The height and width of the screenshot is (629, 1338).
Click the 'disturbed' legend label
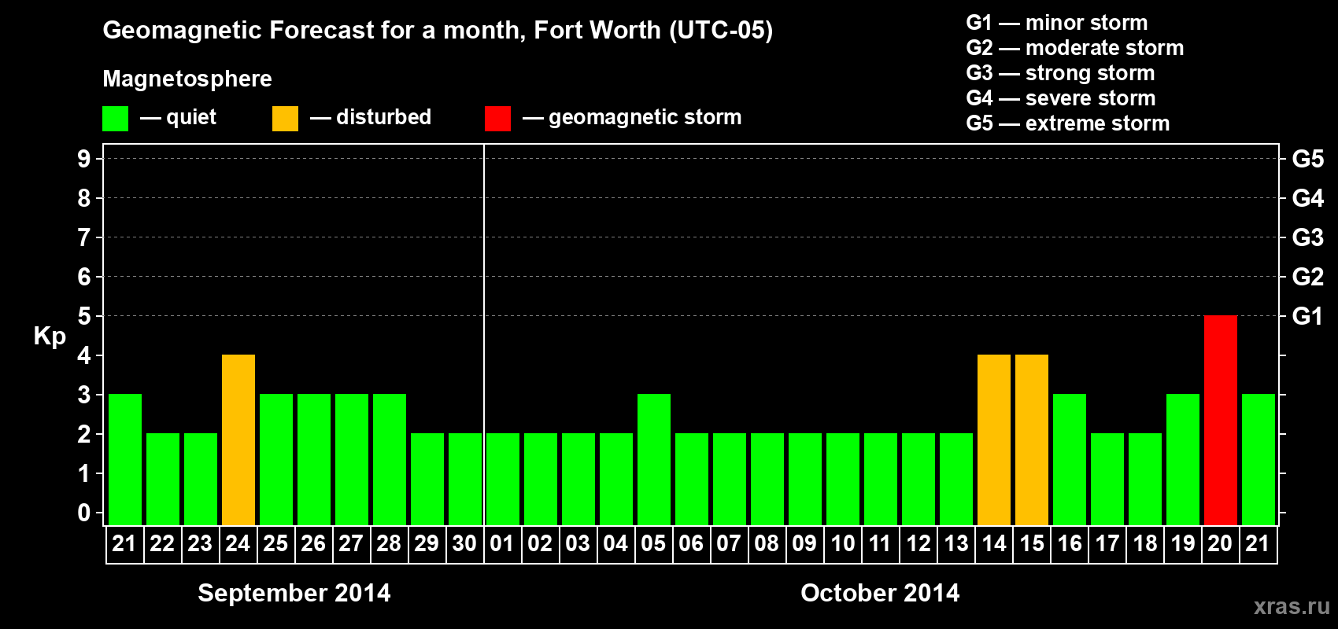point(383,117)
